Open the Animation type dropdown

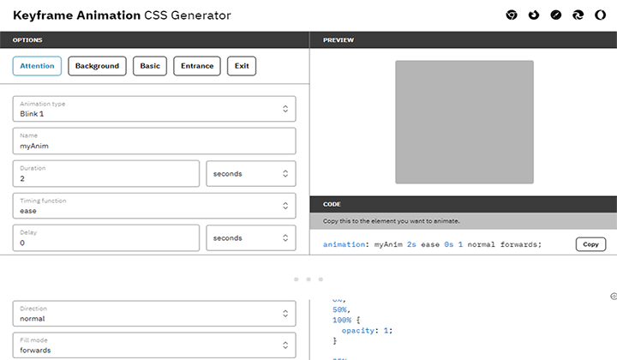[154, 109]
